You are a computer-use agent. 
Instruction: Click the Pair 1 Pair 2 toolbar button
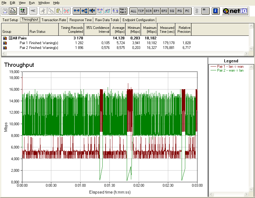[123, 11]
